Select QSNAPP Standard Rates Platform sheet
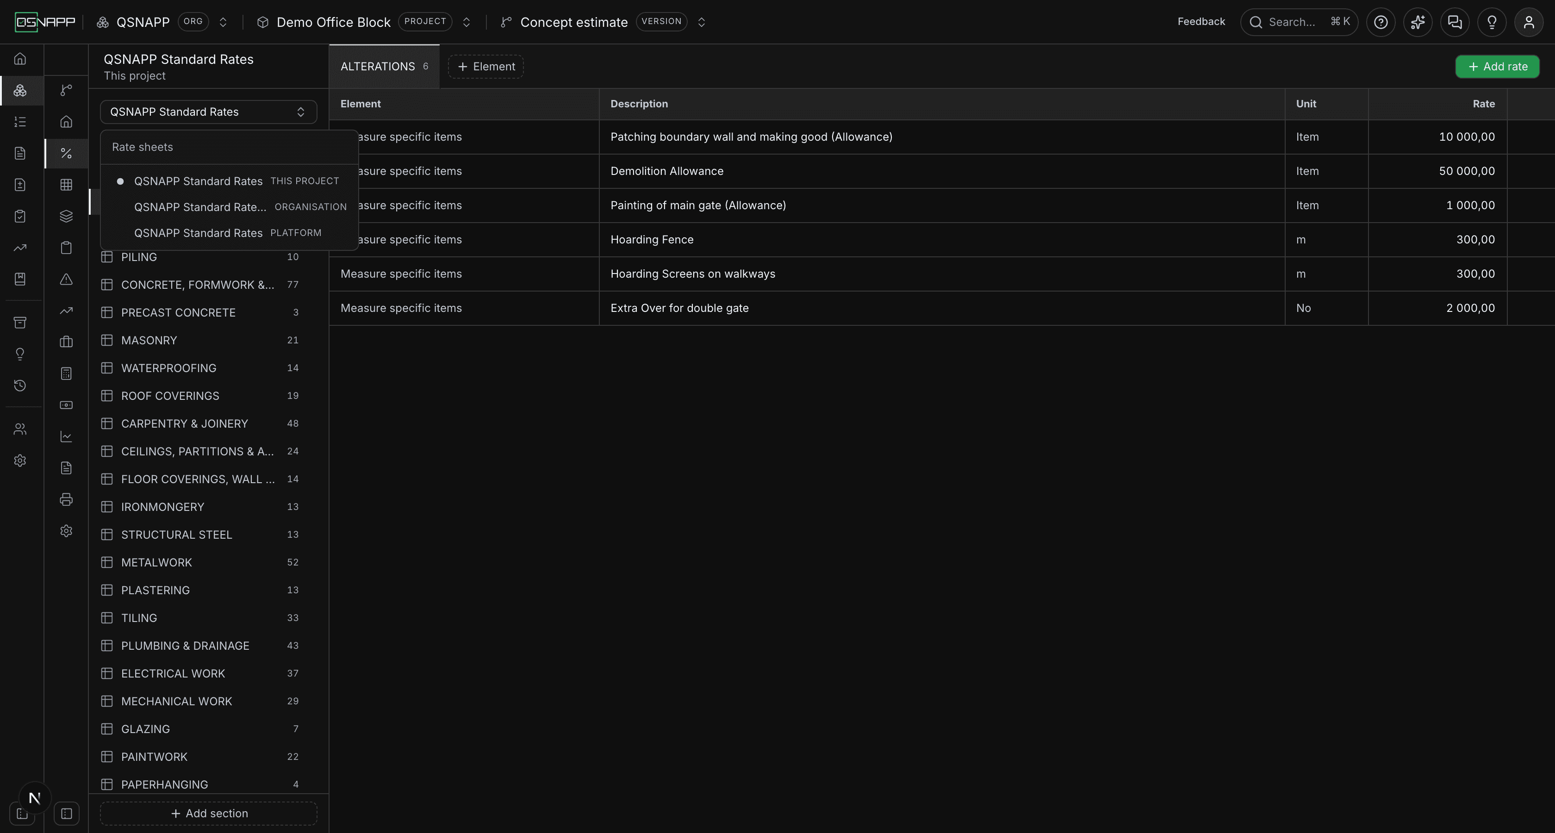 coord(229,233)
